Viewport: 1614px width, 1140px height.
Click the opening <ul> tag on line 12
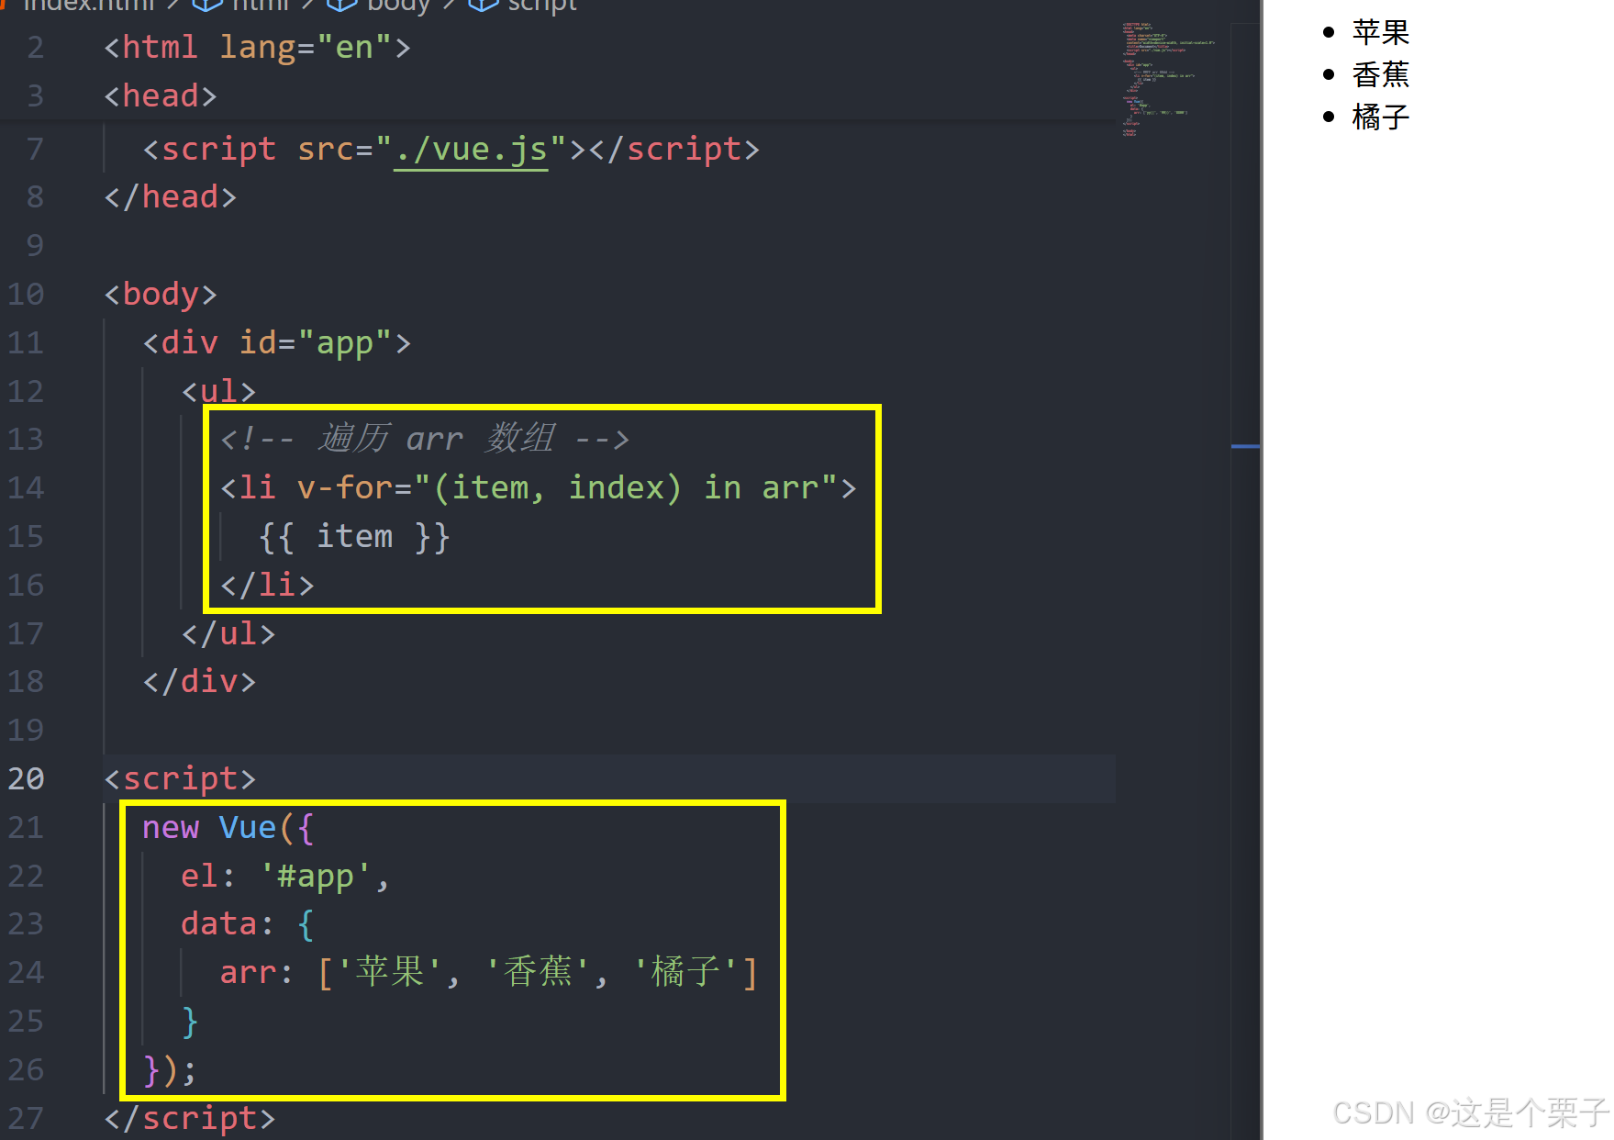(x=218, y=391)
